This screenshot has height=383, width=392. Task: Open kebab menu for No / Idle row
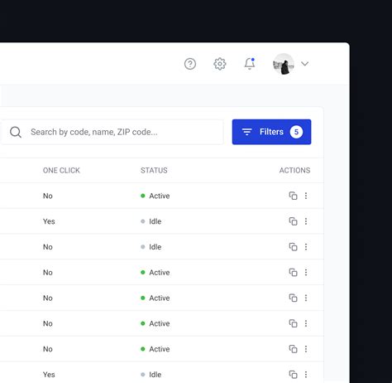[x=306, y=247]
